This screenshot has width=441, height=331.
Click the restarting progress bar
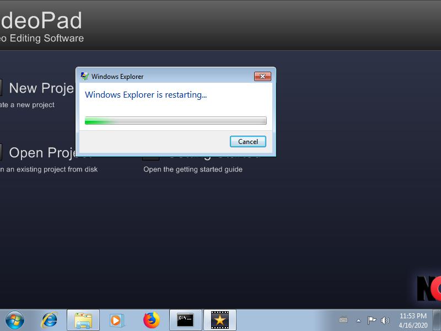[175, 120]
